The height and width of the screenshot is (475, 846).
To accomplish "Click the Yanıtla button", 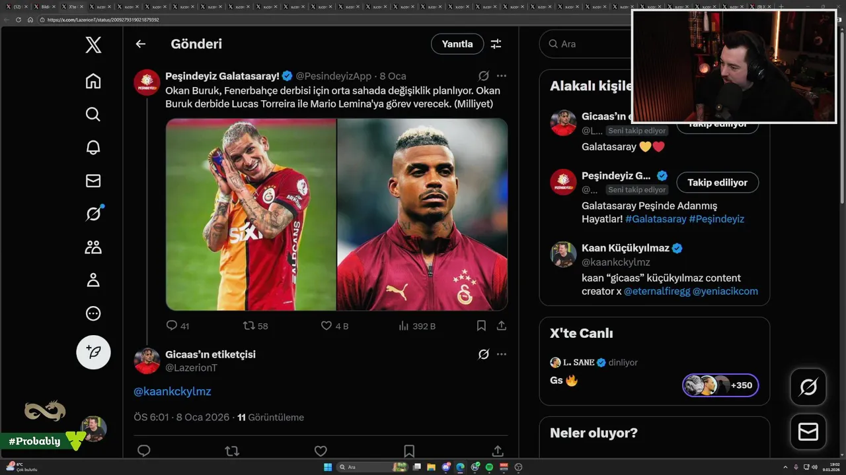I will (x=457, y=44).
